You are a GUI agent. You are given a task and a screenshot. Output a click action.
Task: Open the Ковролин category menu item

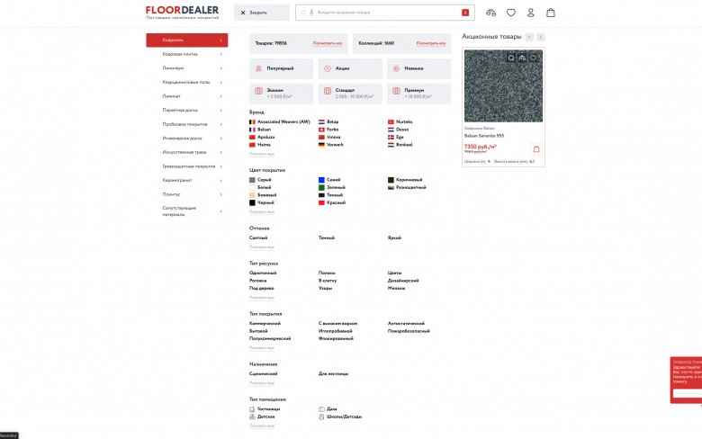coord(186,40)
